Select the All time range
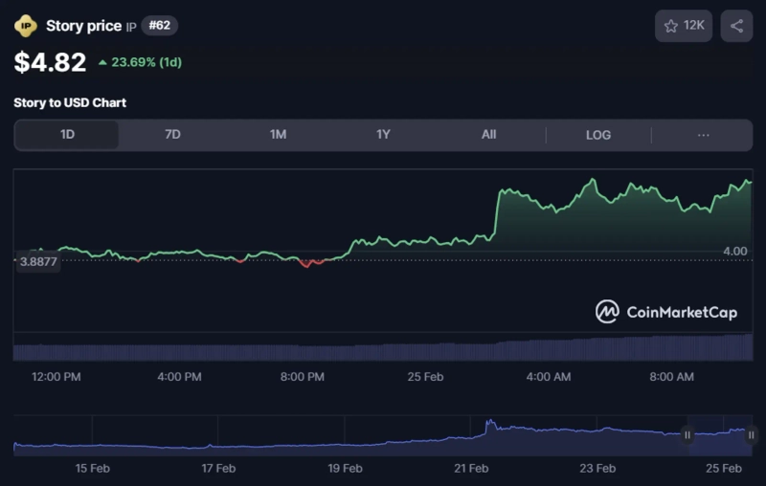 click(488, 135)
